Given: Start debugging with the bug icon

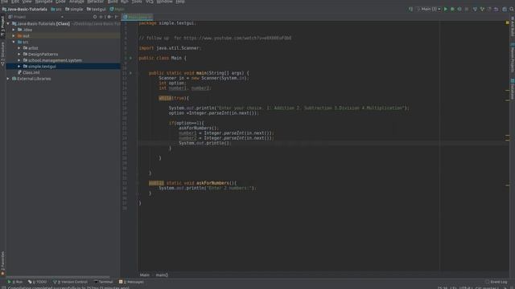Looking at the screenshot, I should (x=452, y=9).
